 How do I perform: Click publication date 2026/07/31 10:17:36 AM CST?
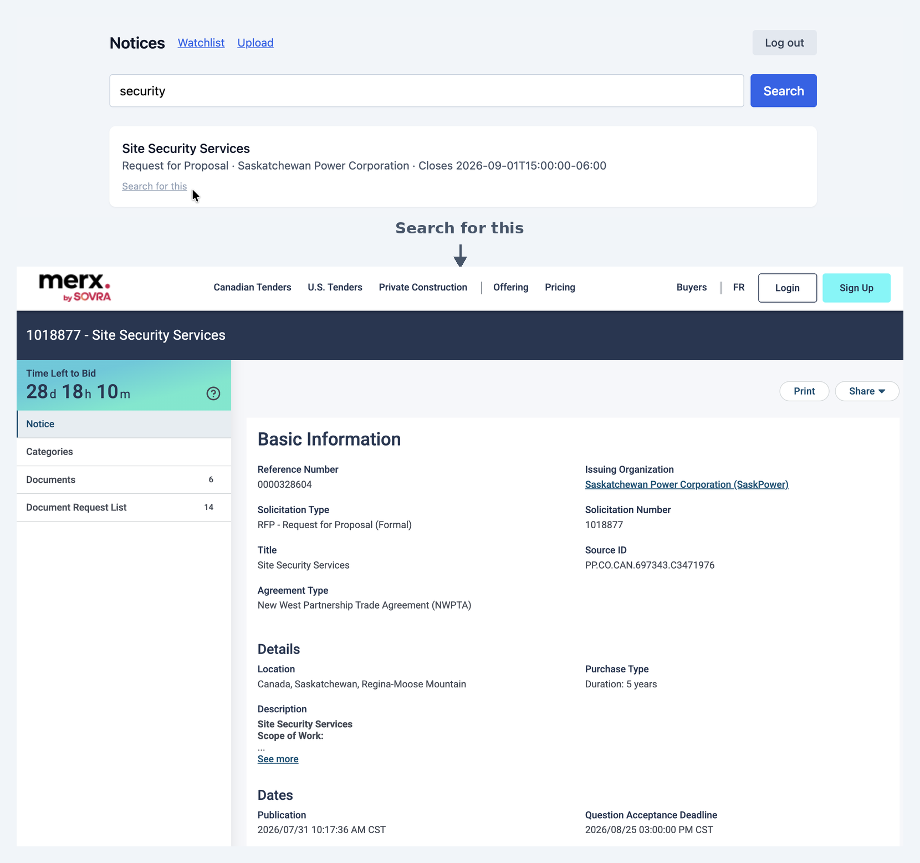tap(321, 830)
